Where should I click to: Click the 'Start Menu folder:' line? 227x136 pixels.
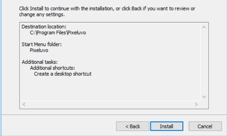tap(42, 44)
